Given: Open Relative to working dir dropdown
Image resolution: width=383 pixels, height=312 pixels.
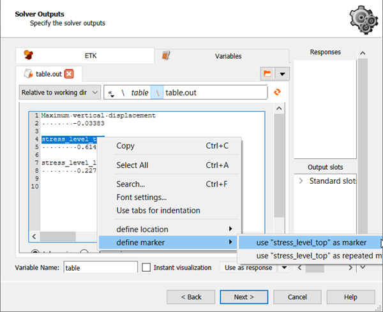Looking at the screenshot, I should pos(60,93).
